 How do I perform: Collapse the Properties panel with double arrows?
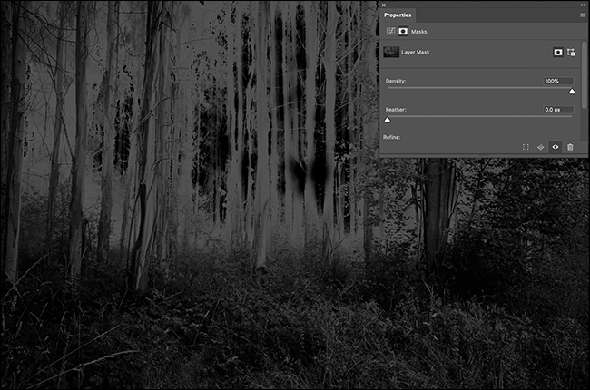coord(582,5)
